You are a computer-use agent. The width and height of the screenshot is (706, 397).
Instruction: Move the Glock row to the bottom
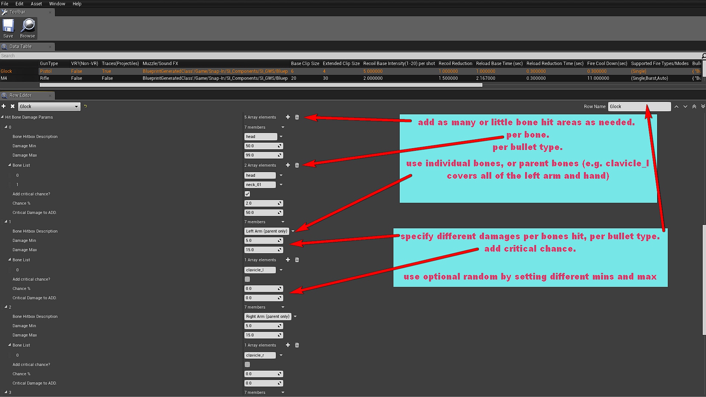pos(703,106)
